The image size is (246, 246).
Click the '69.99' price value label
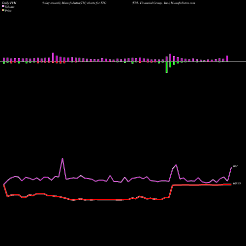pos(237,184)
